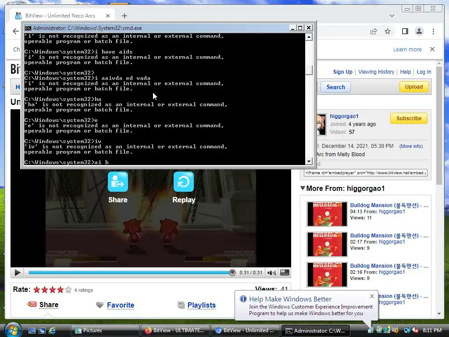The image size is (449, 337).
Task: Play the video with player play button
Action: pyautogui.click(x=17, y=272)
